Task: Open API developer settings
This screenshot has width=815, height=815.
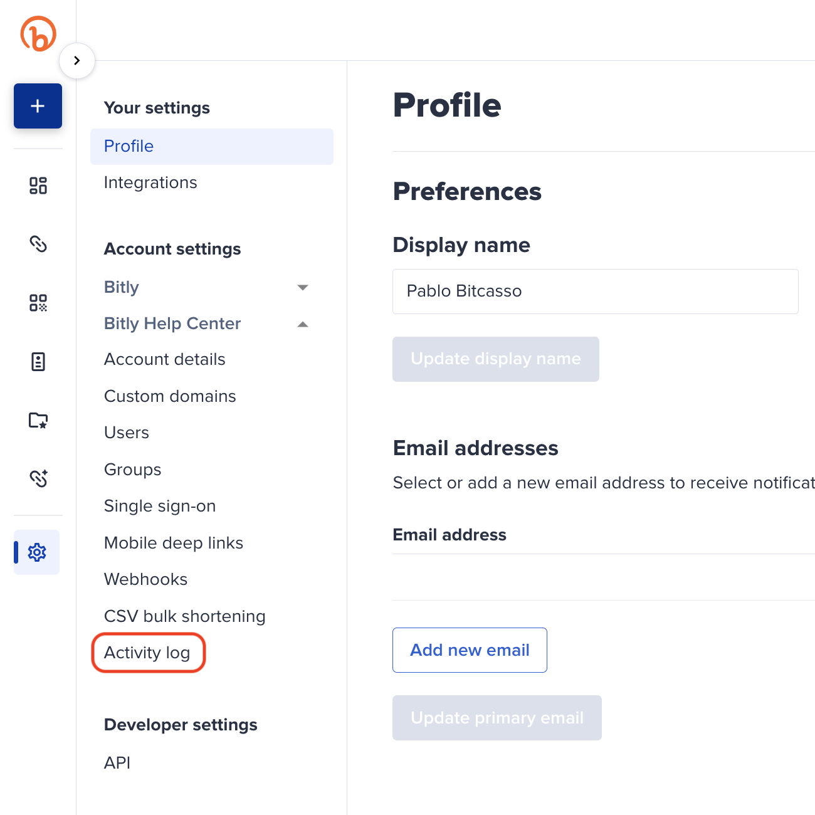Action: (117, 763)
